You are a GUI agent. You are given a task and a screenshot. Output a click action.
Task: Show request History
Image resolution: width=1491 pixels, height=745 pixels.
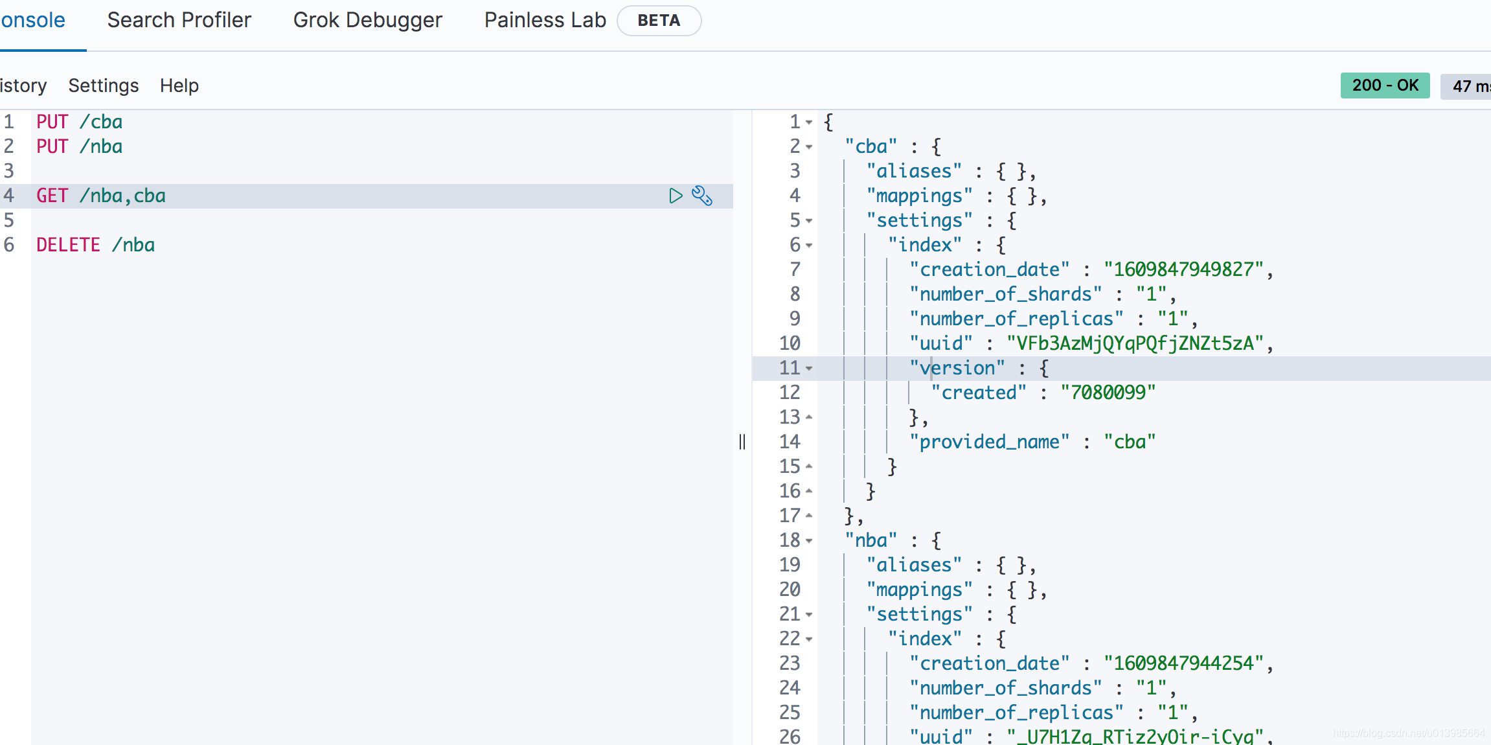click(23, 86)
